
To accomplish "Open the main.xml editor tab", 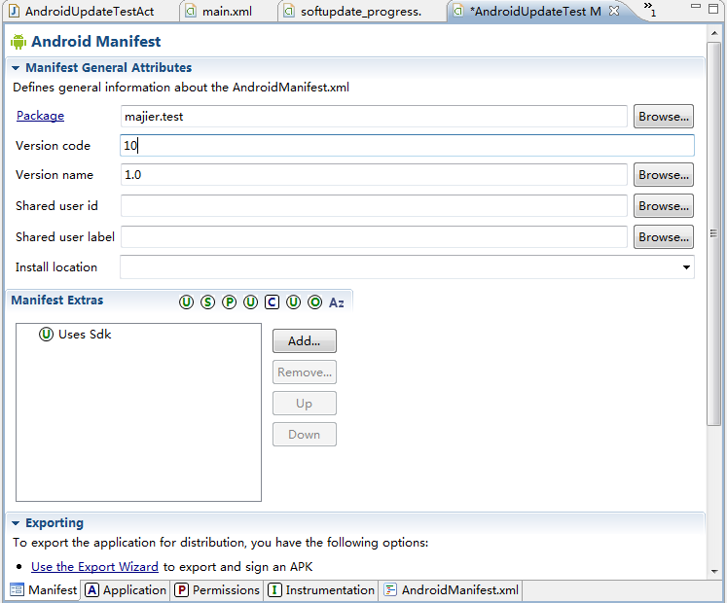I will point(226,11).
